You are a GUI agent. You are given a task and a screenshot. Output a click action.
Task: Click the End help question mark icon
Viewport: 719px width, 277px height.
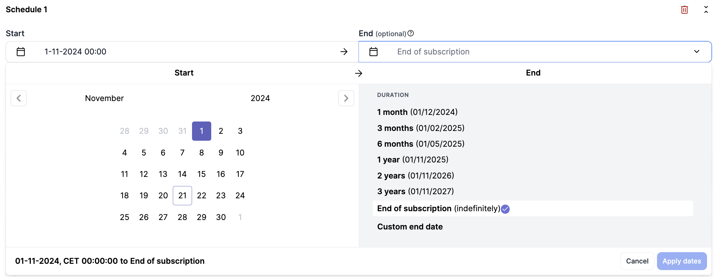pos(410,33)
